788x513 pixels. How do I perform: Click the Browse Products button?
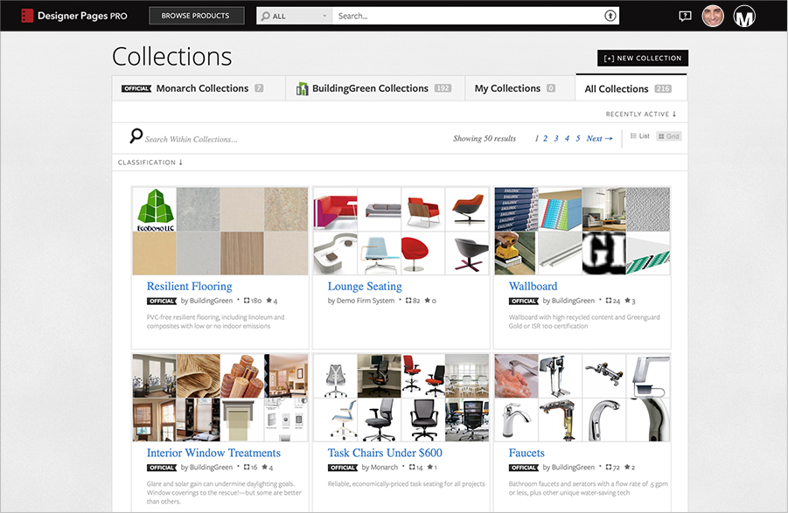[x=197, y=16]
